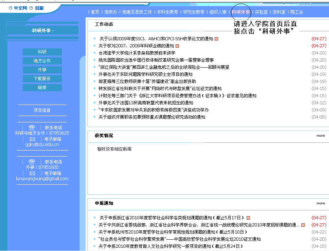
Task: Click the envelope icon above lunawangwang@gmail.com
Action: pos(32,173)
